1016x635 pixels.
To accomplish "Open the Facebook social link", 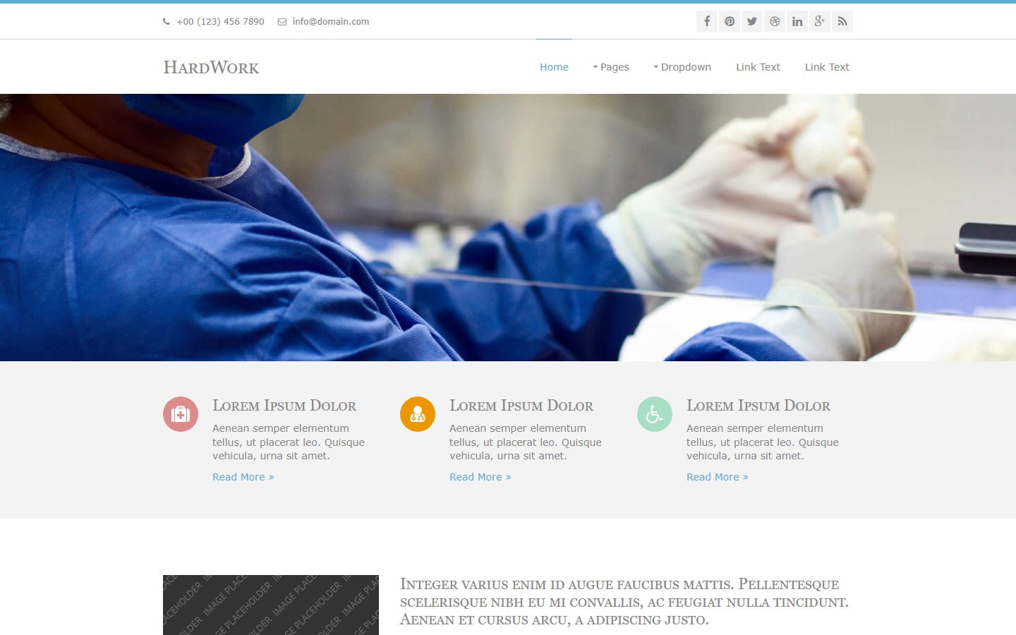I will point(707,21).
